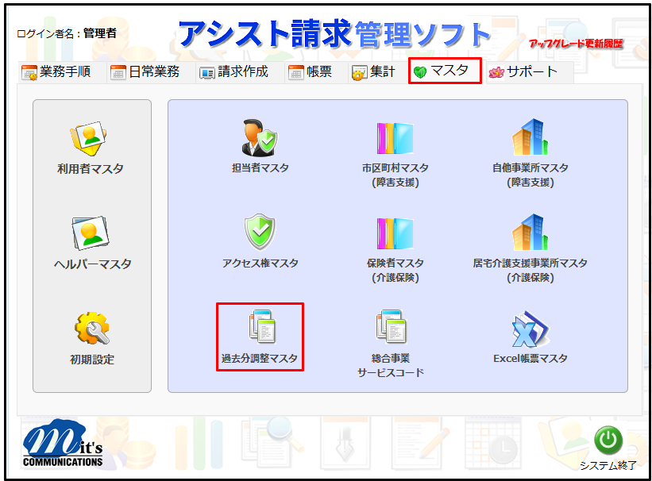Viewport: 652px width, 481px height.
Task: Open the 居宅介護支援事業所マスタ icon
Action: (x=530, y=234)
